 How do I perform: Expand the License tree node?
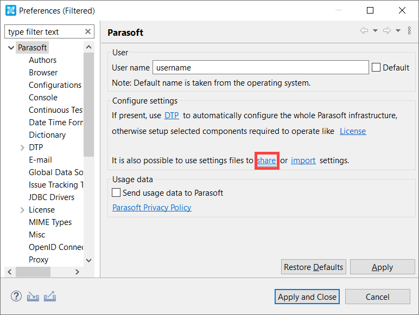click(22, 210)
